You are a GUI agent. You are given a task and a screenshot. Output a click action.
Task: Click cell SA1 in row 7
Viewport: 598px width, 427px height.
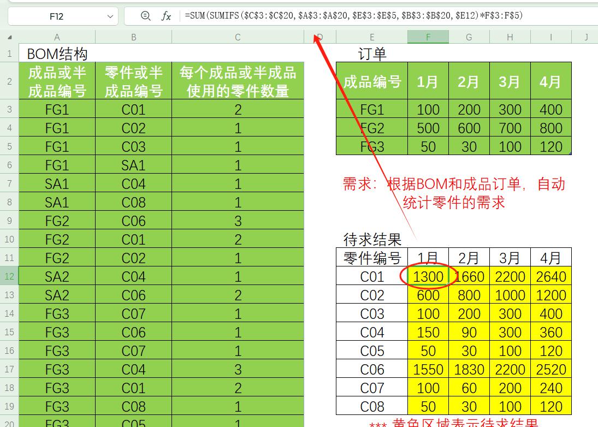click(57, 184)
